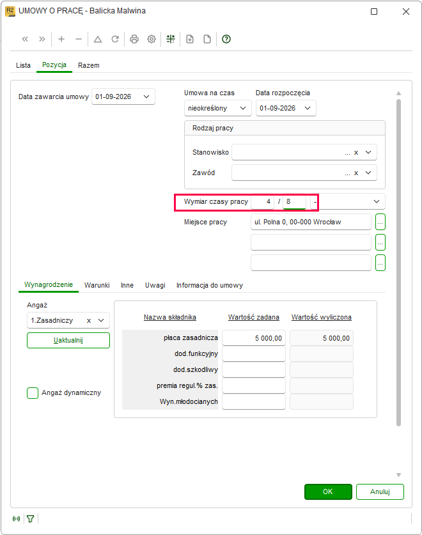Screen dimensions: 422x535
Task: Click premia regul.% zas. value field
Action: tap(254, 386)
